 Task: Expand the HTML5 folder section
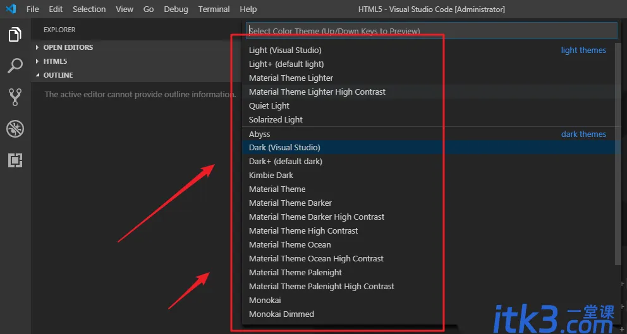click(137, 61)
